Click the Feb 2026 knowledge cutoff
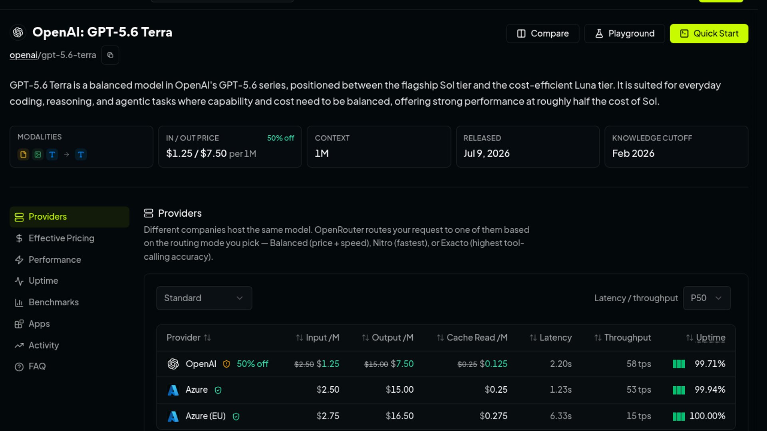The height and width of the screenshot is (431, 767). point(633,154)
